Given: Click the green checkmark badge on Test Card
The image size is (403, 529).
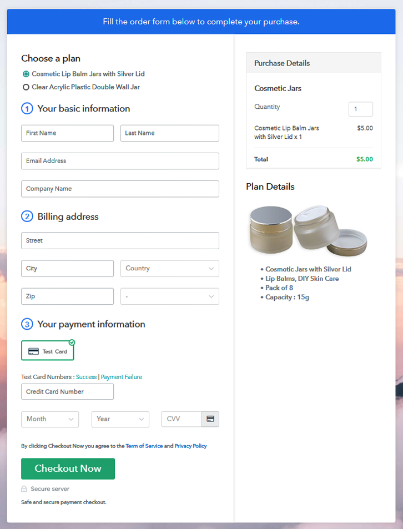Looking at the screenshot, I should 72,342.
